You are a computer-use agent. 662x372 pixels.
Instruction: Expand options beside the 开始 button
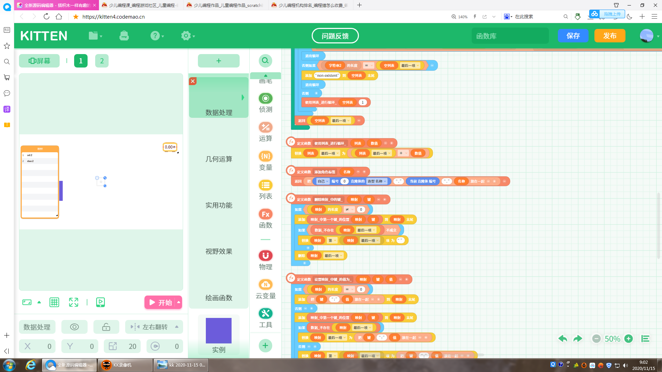[179, 302]
